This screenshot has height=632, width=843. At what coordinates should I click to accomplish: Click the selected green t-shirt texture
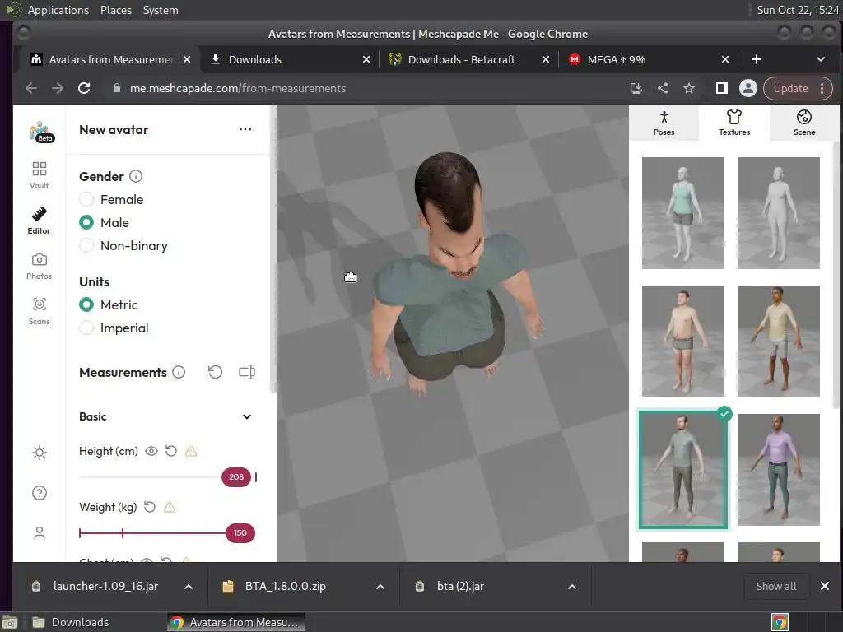pyautogui.click(x=682, y=470)
